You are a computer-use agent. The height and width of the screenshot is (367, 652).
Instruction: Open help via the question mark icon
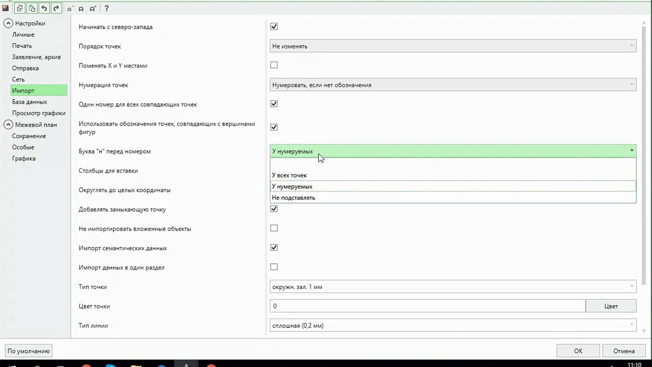[106, 9]
